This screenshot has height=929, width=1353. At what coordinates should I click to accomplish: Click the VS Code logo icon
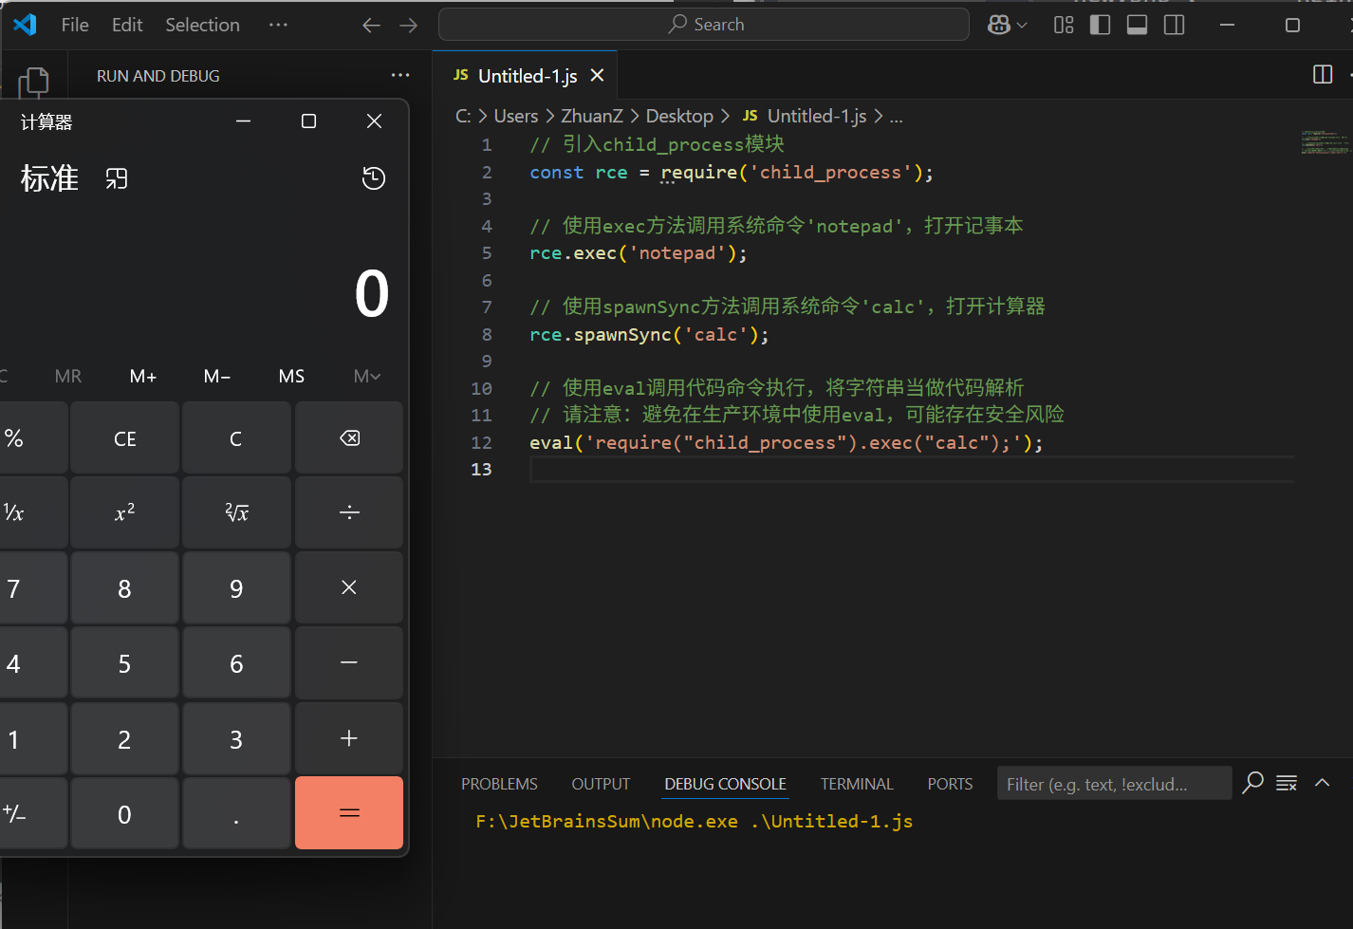tap(26, 25)
